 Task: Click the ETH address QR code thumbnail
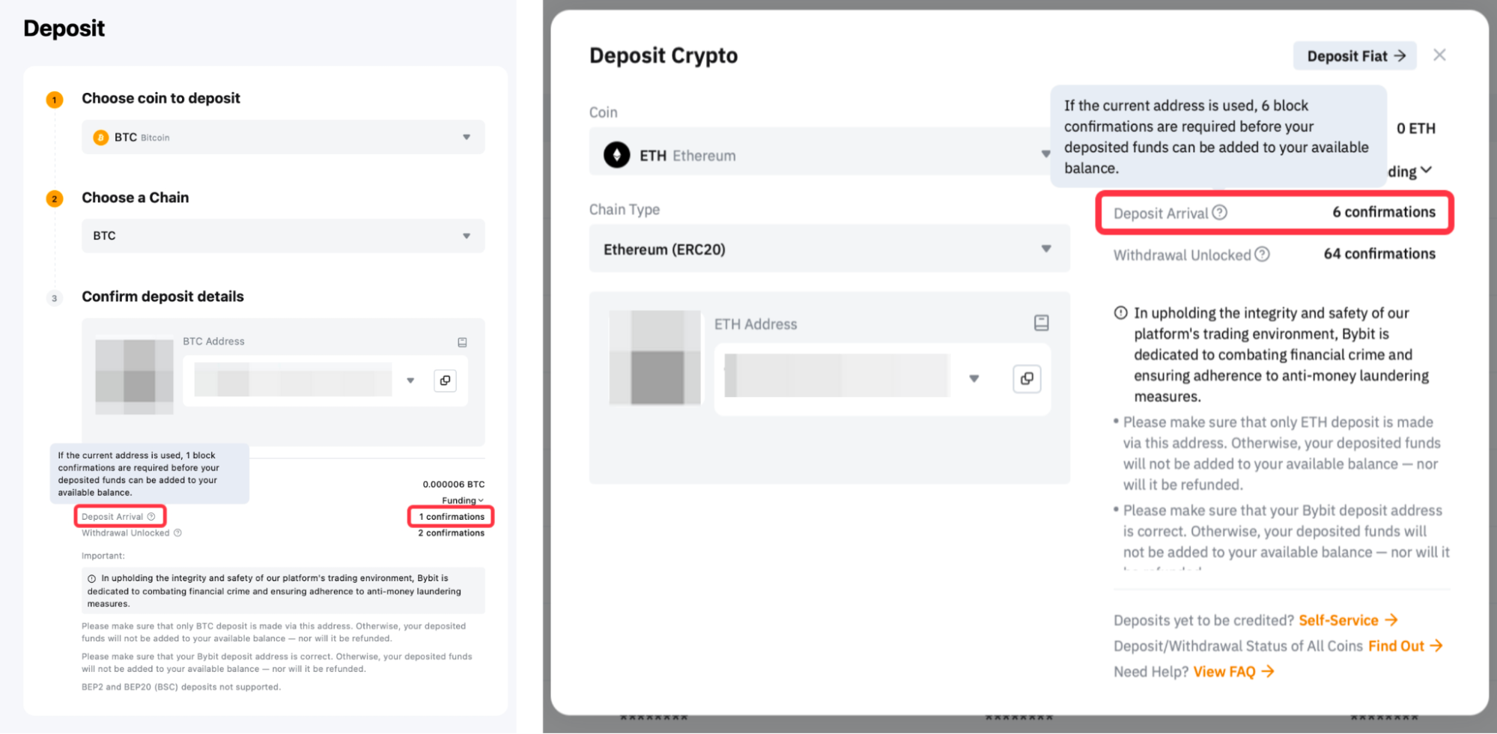coord(655,358)
